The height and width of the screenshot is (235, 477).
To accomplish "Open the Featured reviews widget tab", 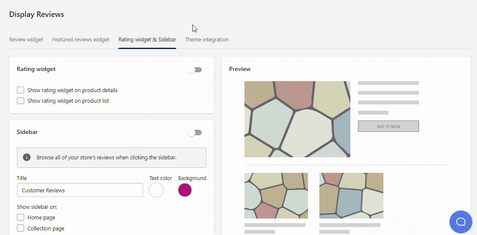I will 80,40.
